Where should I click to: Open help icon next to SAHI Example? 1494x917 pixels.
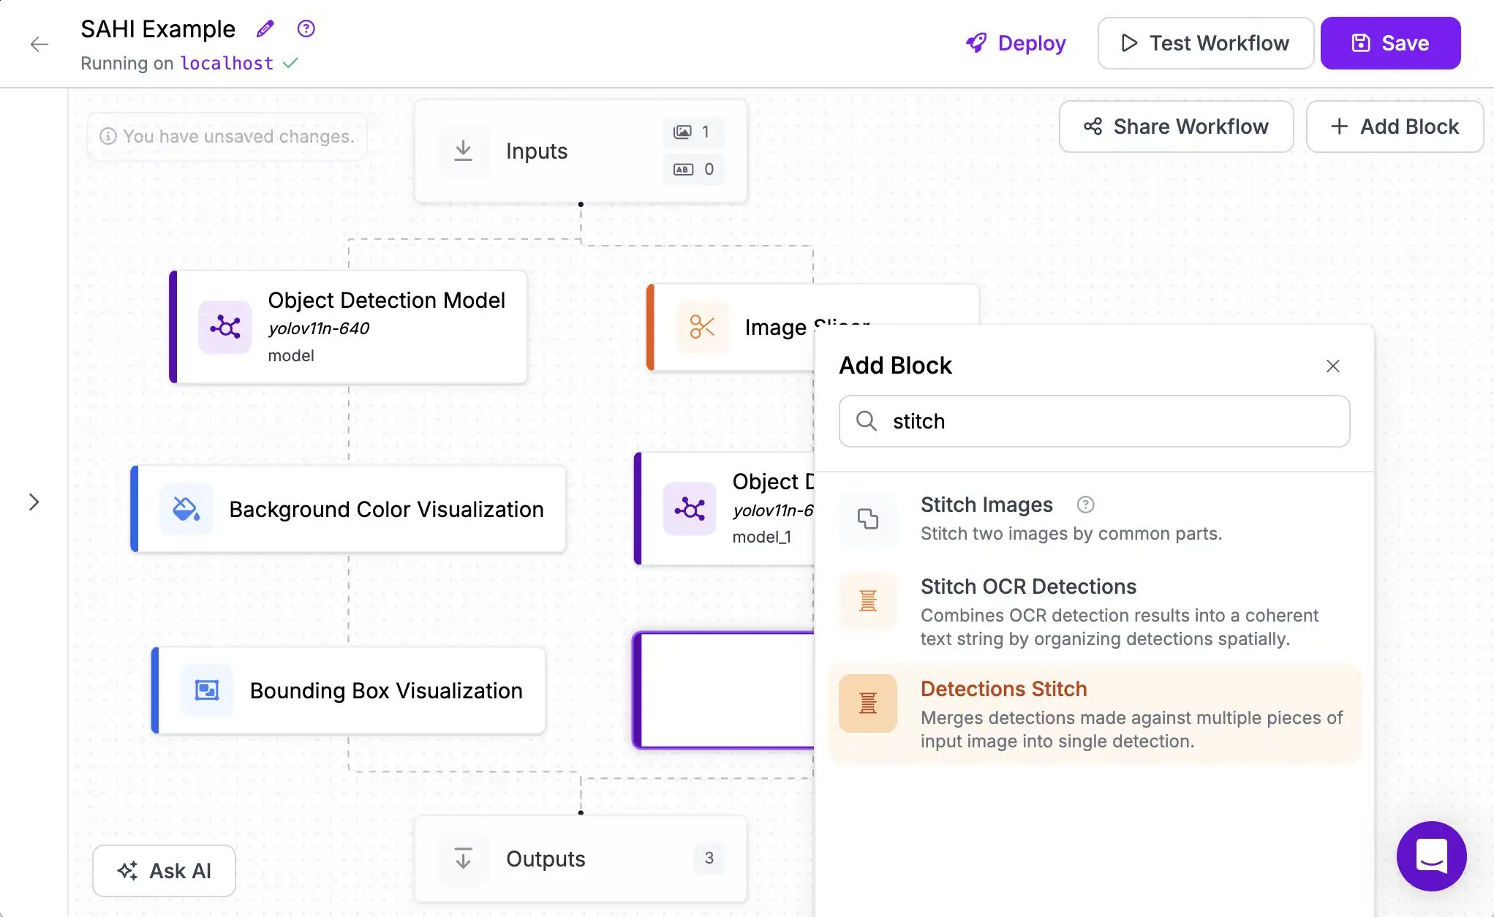[306, 29]
